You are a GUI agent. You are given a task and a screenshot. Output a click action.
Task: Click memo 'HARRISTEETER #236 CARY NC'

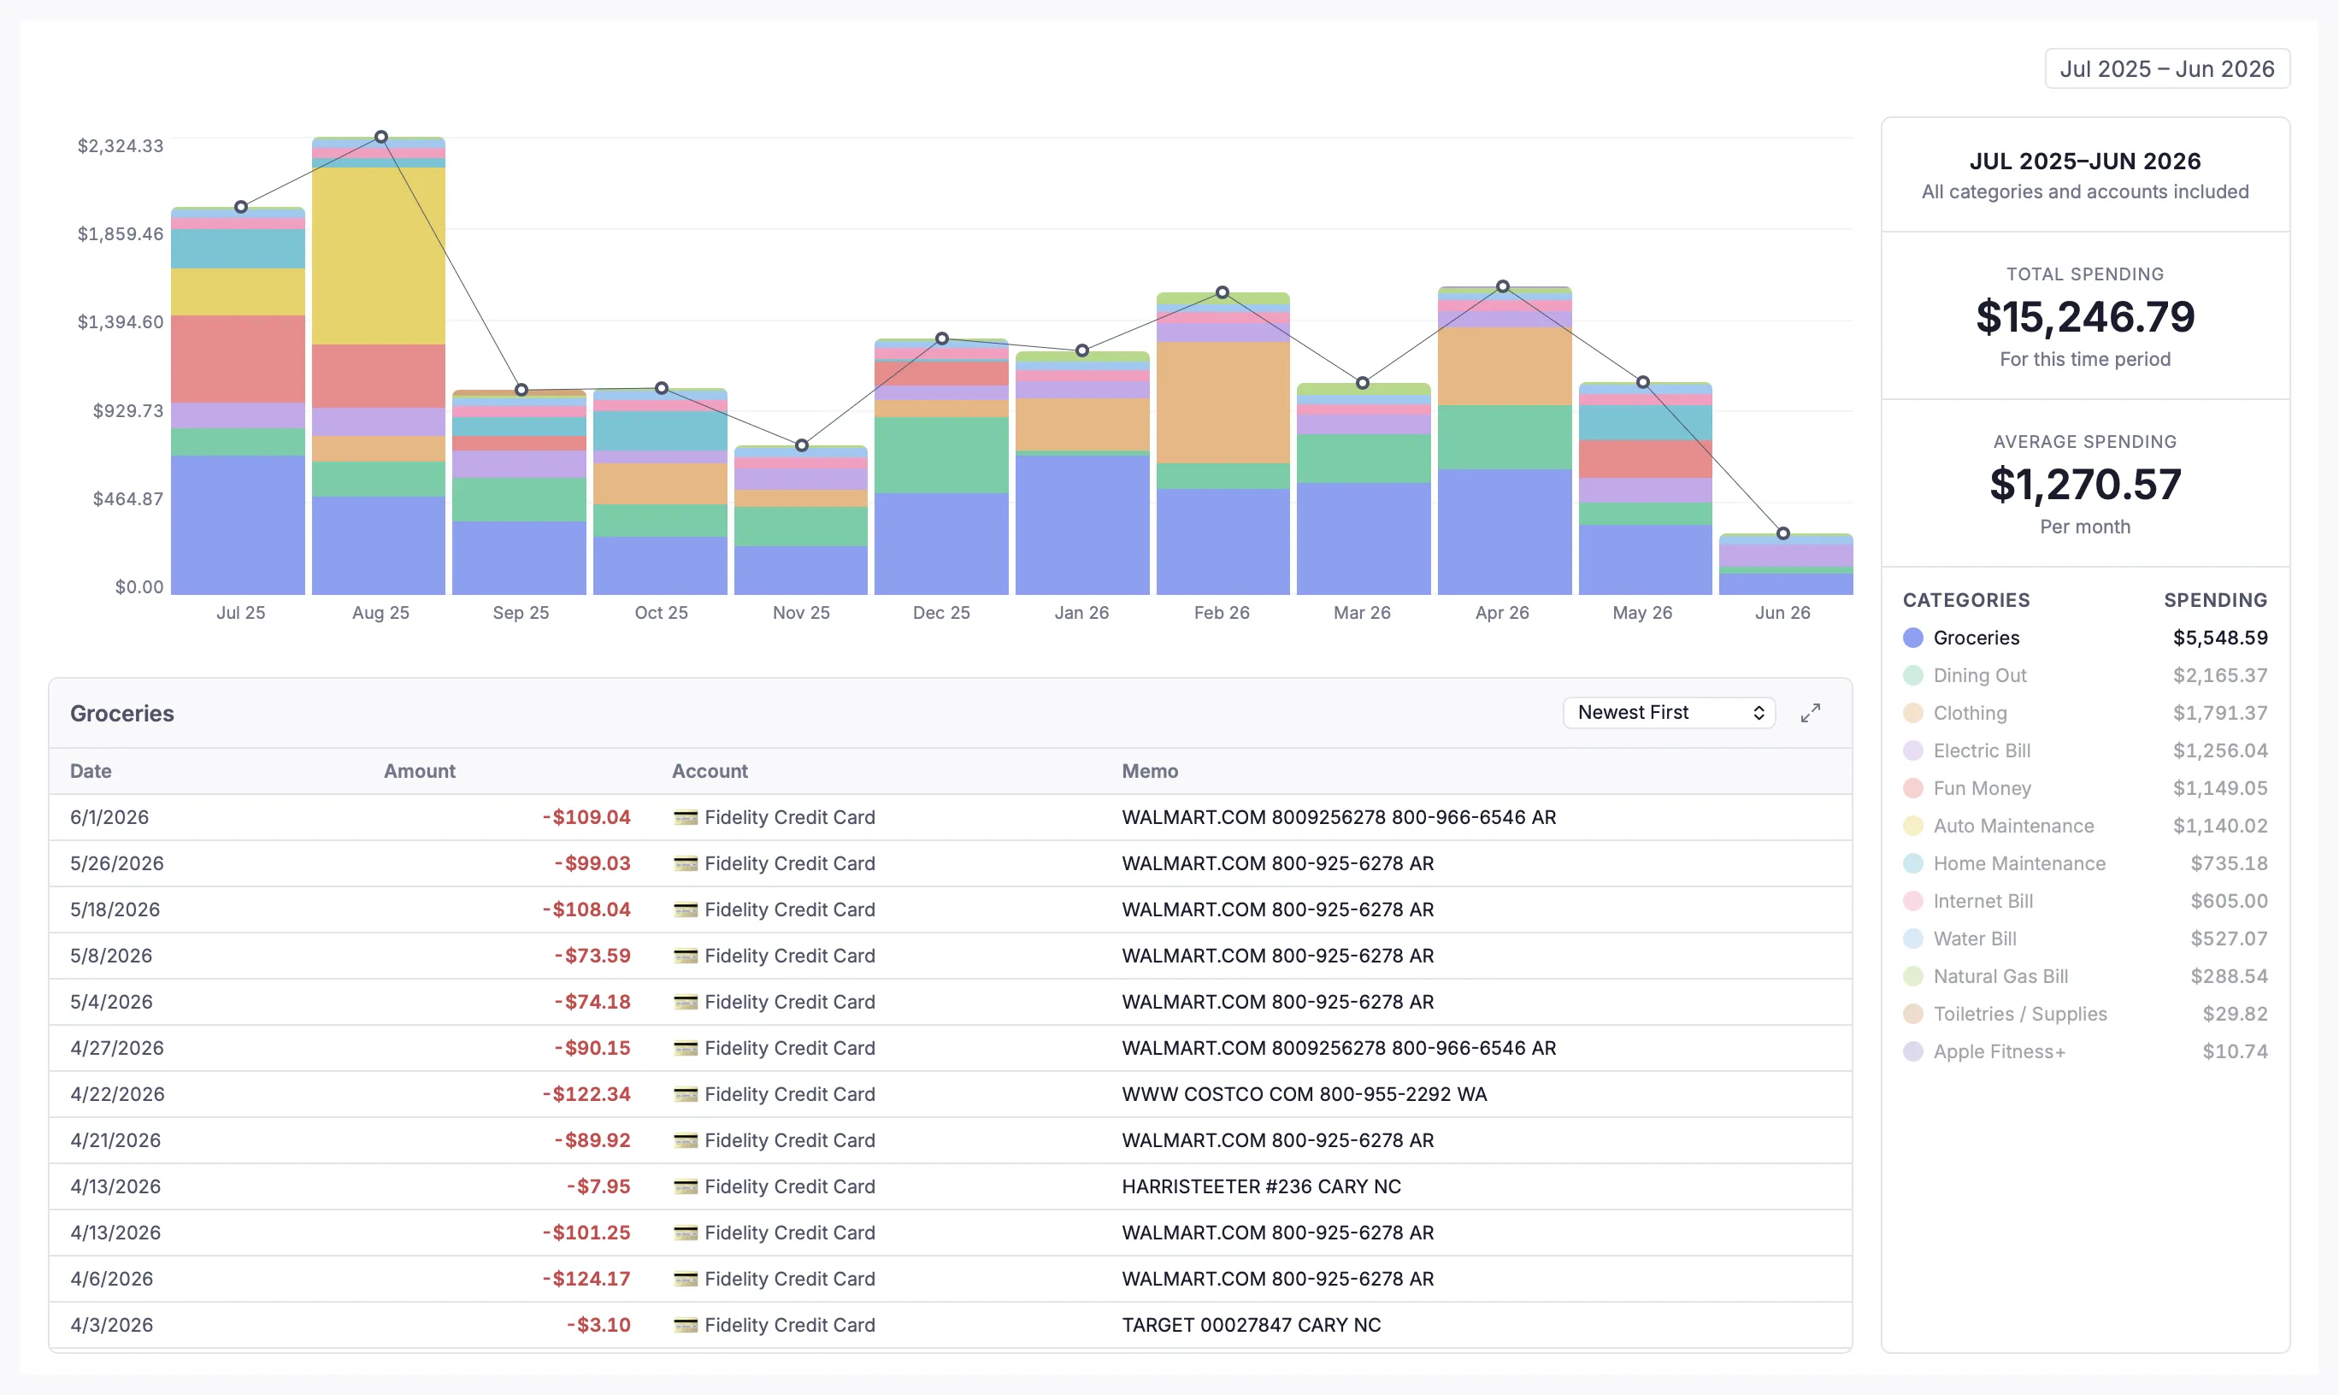click(x=1261, y=1186)
